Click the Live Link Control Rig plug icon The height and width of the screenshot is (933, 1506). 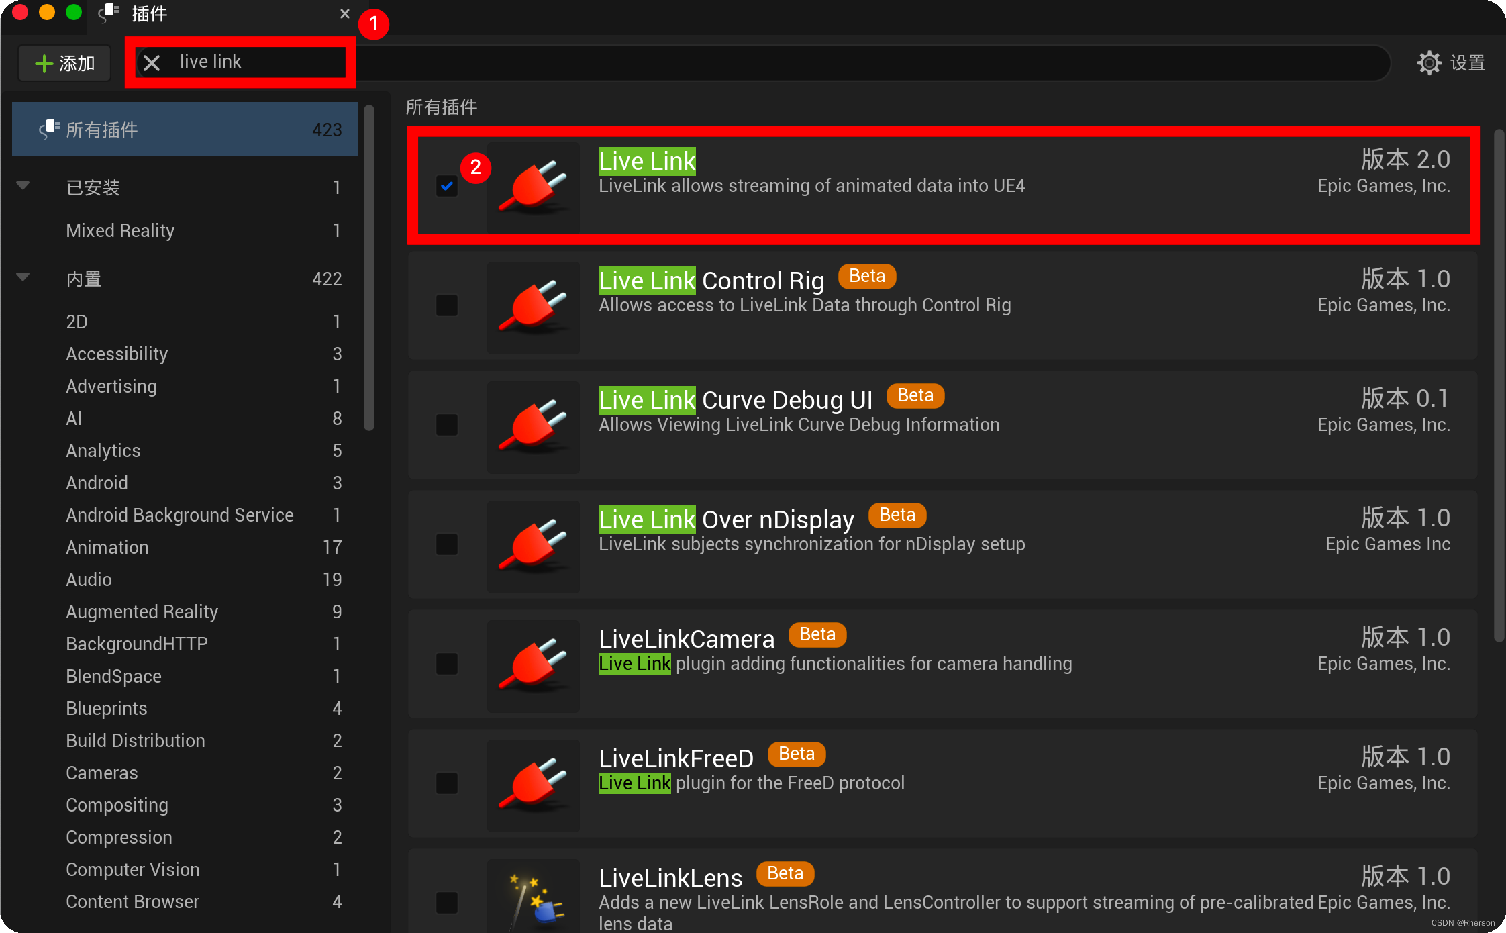(x=533, y=307)
